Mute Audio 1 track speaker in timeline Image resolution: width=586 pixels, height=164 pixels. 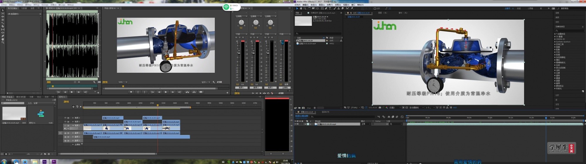coord(65,133)
